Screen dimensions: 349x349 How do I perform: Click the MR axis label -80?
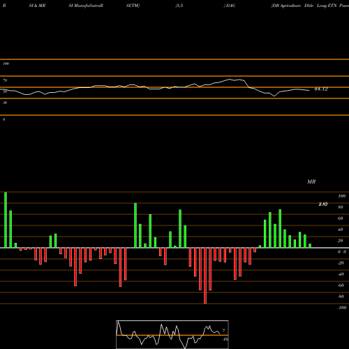point(341,297)
